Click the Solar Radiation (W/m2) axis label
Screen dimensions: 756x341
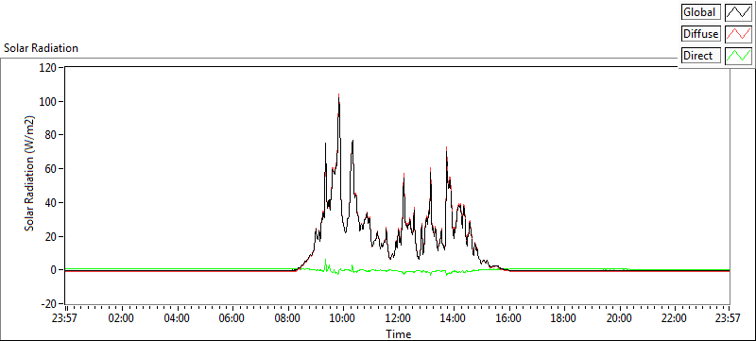[x=30, y=173]
